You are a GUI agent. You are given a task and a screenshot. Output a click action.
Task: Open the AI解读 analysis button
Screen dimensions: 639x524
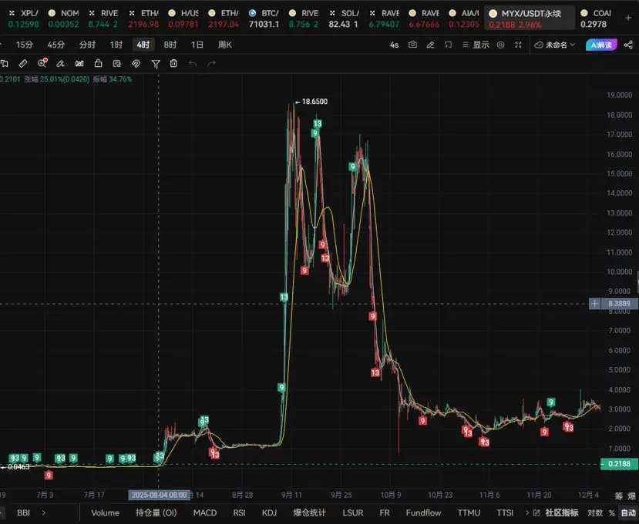tap(601, 45)
